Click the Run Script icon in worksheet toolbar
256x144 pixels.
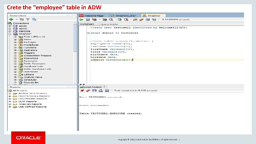(x=88, y=19)
